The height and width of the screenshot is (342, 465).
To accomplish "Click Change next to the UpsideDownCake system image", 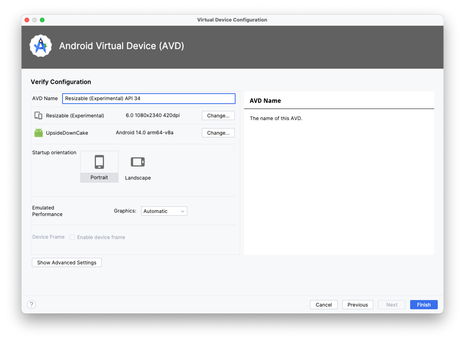I will pyautogui.click(x=218, y=132).
